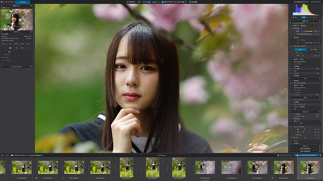Open the main tools palette menu icon
The height and width of the screenshot is (181, 323).
pos(320,21)
